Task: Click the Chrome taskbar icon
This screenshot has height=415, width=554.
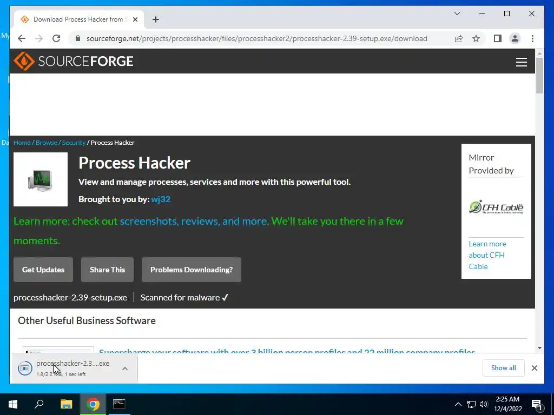Action: (93, 404)
